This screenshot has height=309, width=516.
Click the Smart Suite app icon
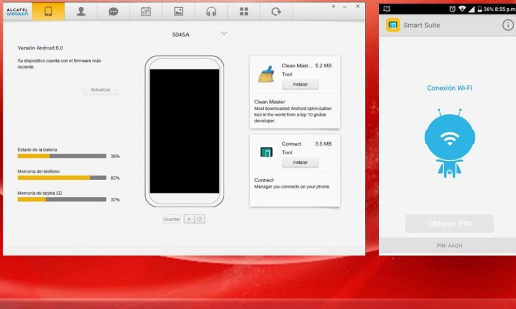pos(393,25)
